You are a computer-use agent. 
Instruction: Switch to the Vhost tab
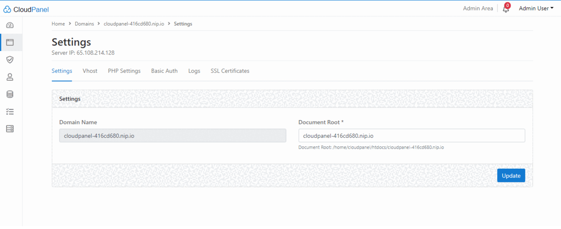pyautogui.click(x=90, y=71)
